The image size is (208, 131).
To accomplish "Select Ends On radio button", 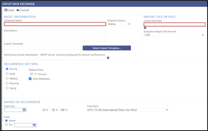I will (6, 125).
